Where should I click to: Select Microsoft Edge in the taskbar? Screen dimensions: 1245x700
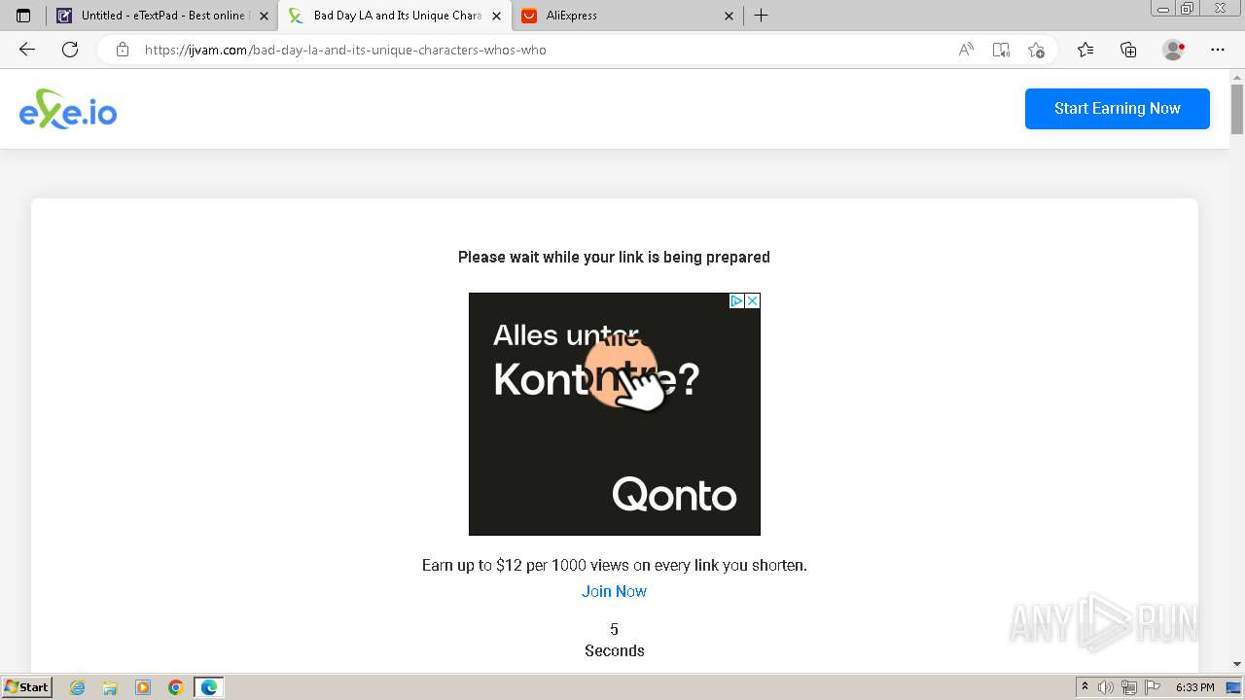click(209, 687)
